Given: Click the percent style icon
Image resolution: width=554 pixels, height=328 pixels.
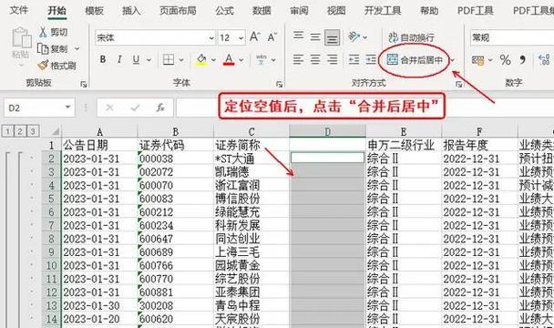Looking at the screenshot, I should tap(505, 60).
